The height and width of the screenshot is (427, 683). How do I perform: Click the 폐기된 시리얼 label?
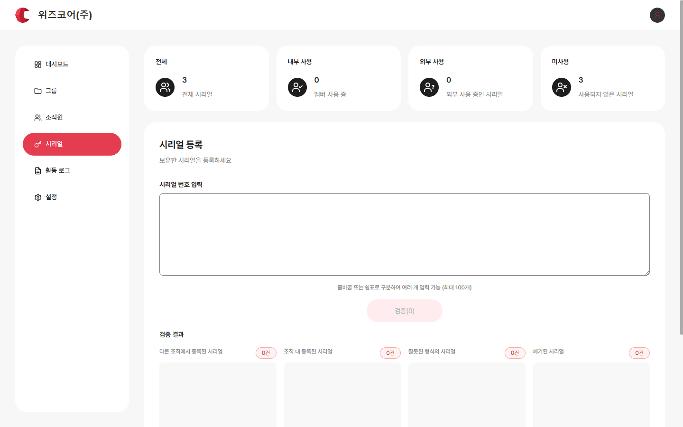click(x=548, y=352)
